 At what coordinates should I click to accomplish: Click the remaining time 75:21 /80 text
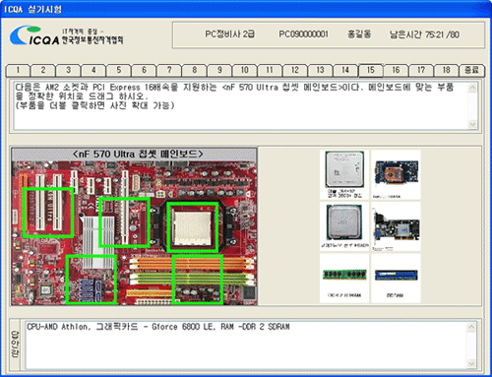point(424,34)
